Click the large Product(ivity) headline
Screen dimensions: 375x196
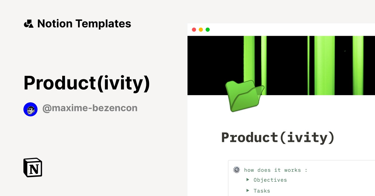(x=87, y=83)
